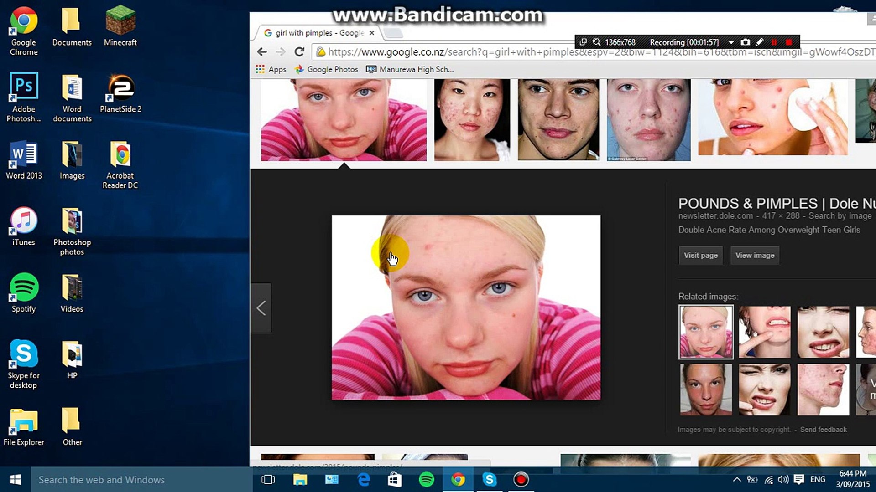Open the Videos folder on desktop
This screenshot has width=876, height=492.
click(72, 293)
